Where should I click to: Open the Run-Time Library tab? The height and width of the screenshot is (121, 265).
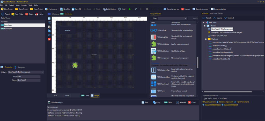[216, 13]
